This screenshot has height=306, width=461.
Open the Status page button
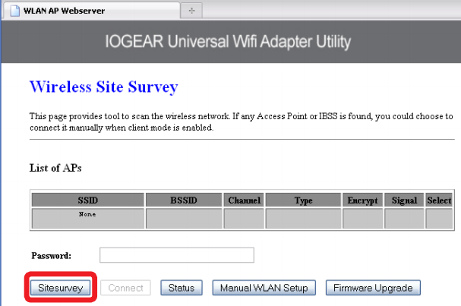click(x=182, y=288)
